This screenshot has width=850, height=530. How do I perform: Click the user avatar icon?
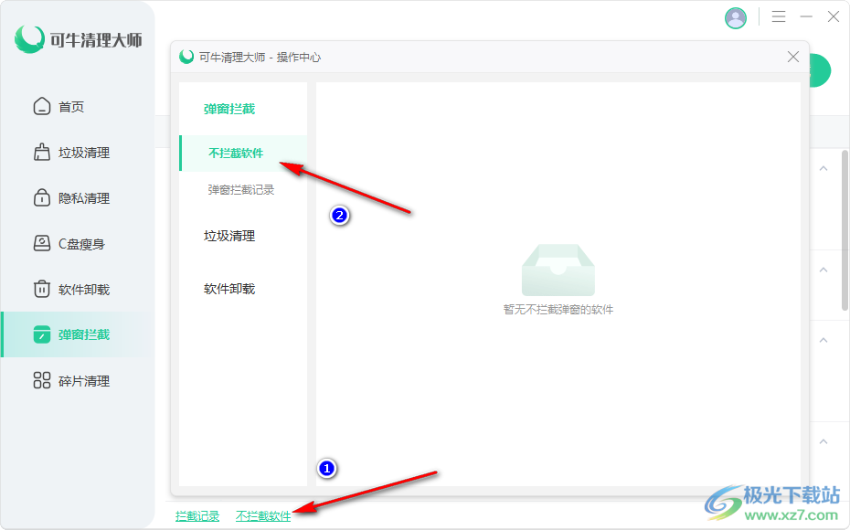pyautogui.click(x=736, y=17)
